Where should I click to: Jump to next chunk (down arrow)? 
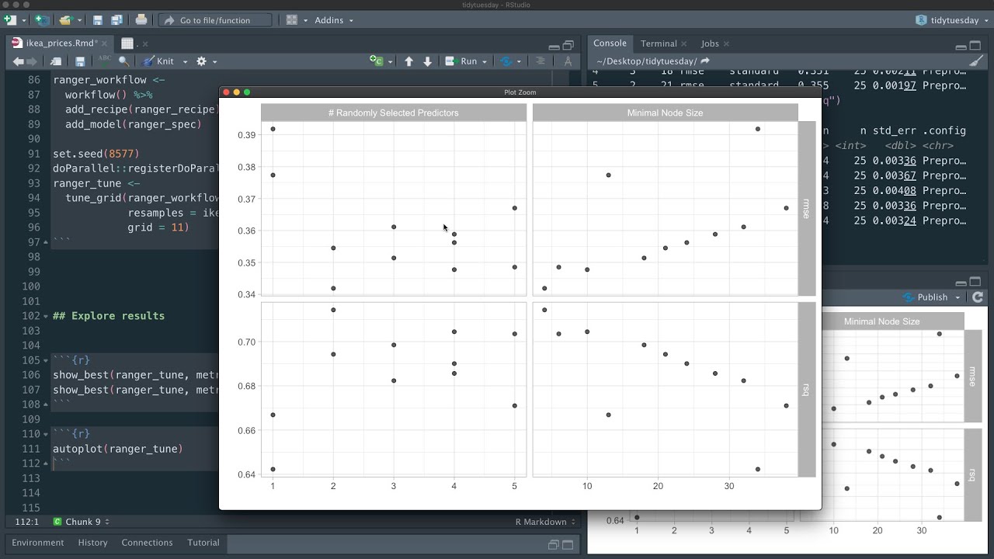click(427, 61)
